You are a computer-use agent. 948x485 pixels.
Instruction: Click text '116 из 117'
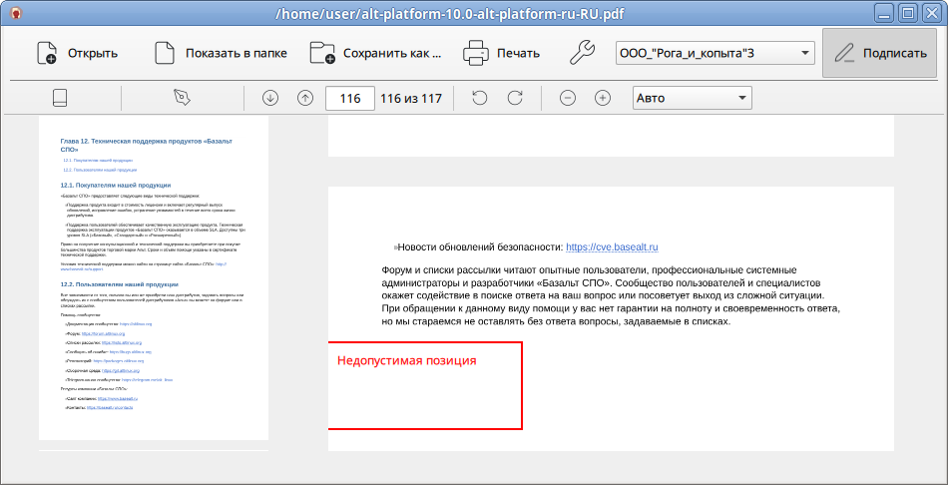coord(411,98)
